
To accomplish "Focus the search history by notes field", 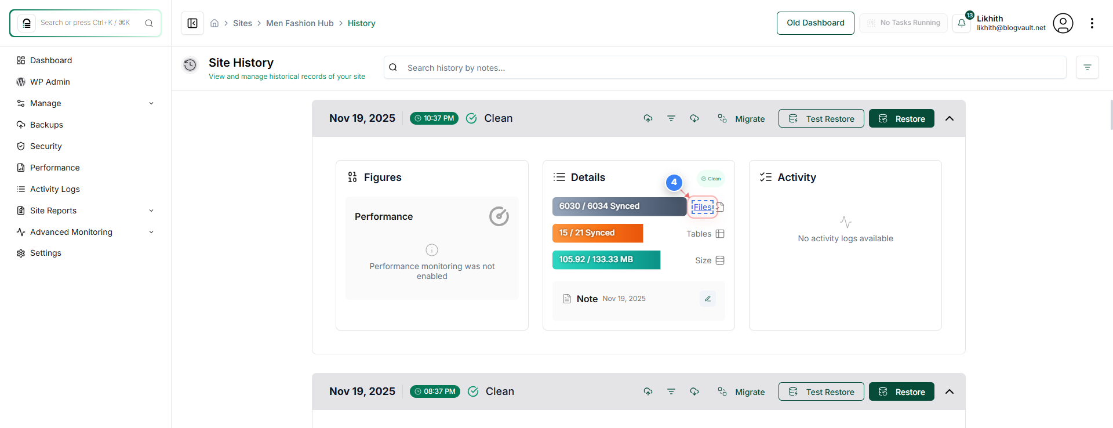I will 725,67.
